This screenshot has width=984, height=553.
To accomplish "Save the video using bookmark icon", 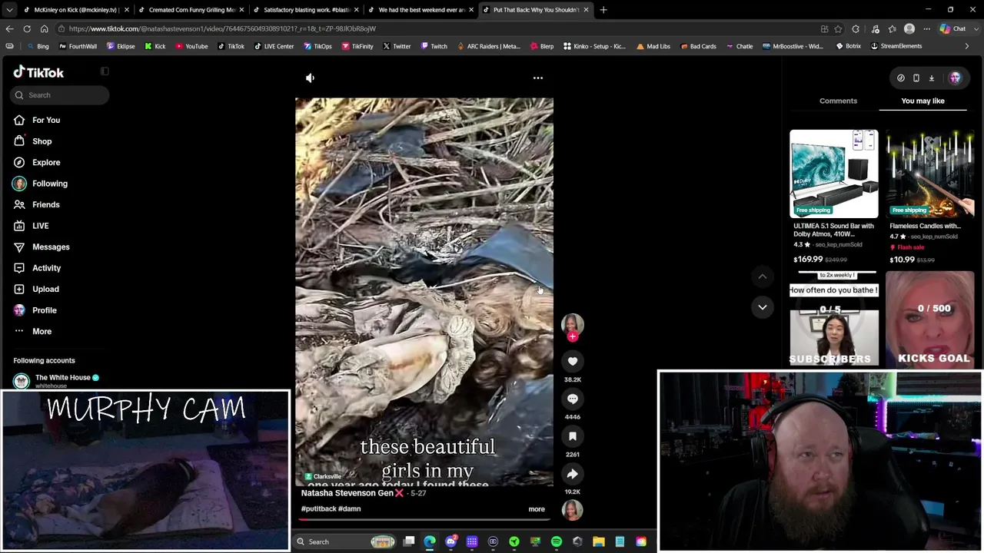I will coord(572,436).
